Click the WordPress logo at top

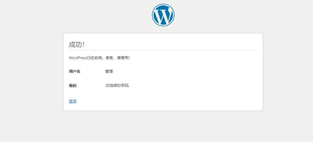163,15
